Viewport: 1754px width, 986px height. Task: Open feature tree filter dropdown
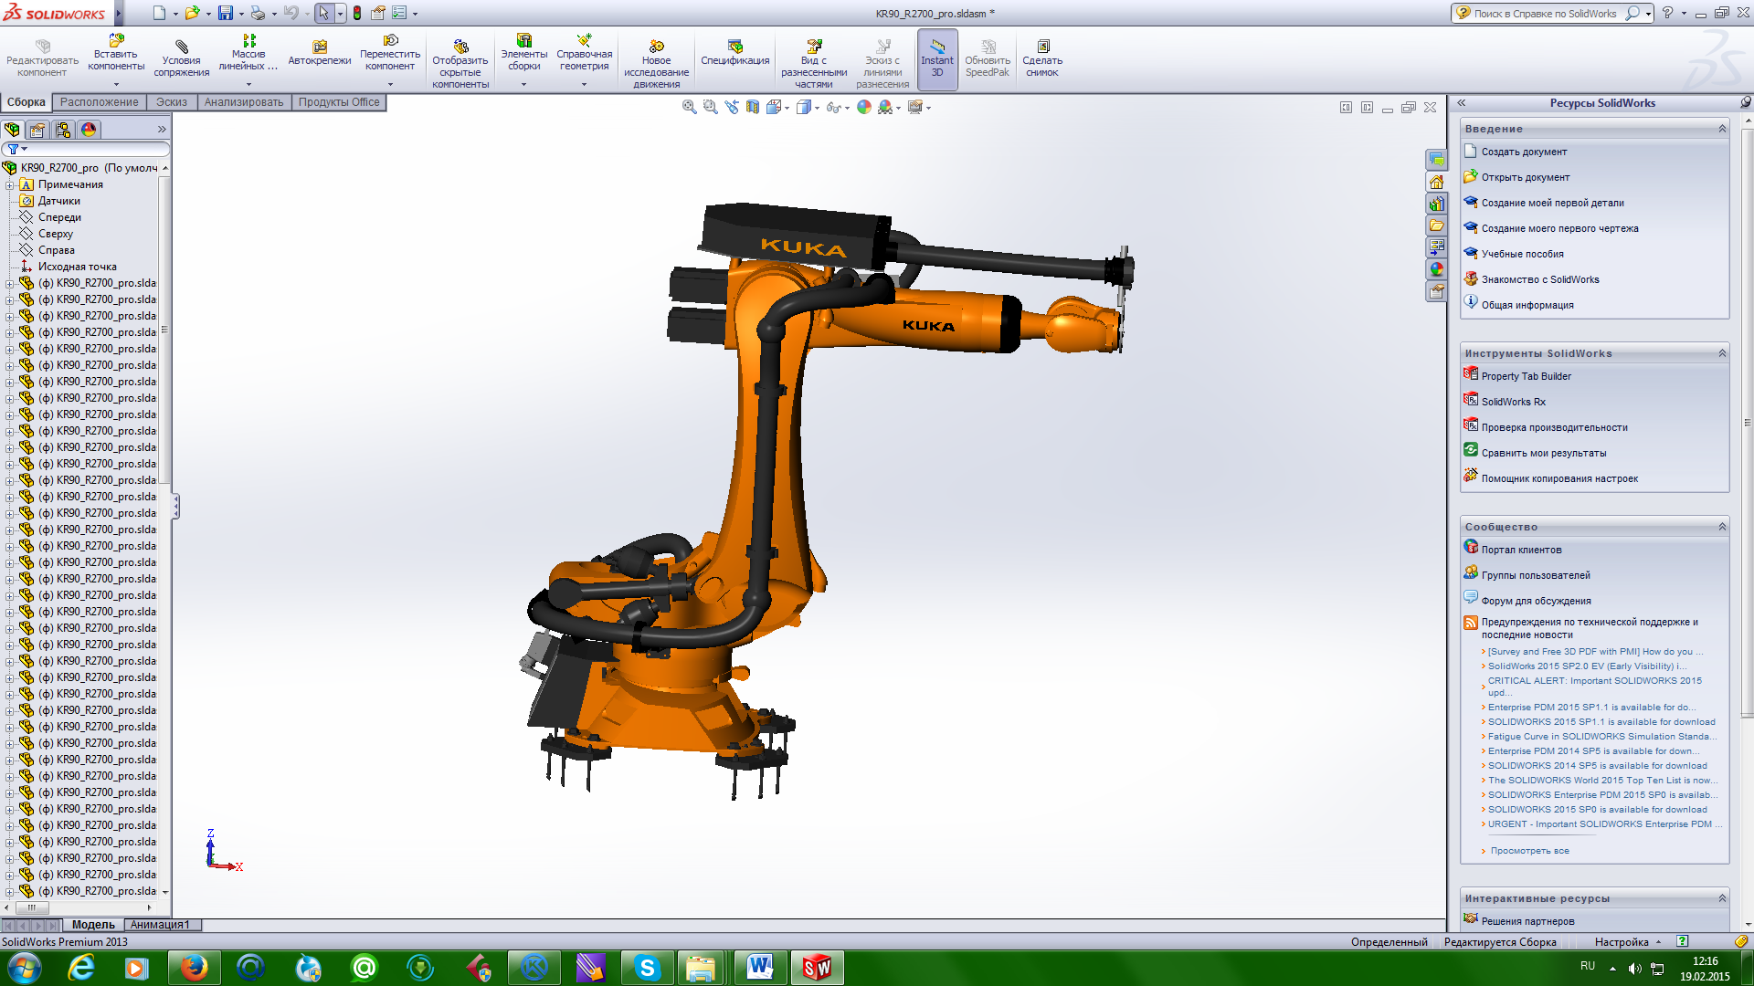[17, 149]
